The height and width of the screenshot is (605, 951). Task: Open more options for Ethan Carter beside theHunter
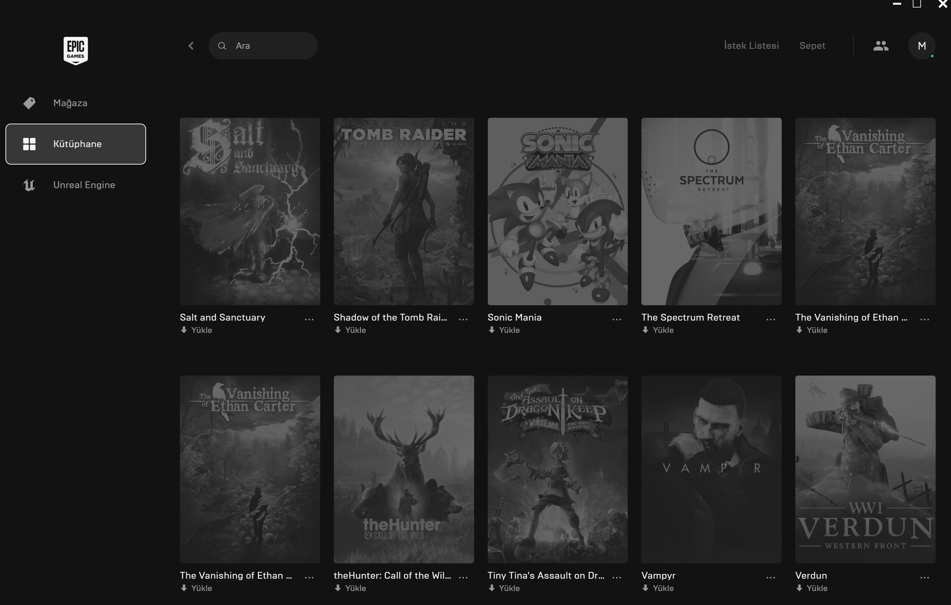(309, 577)
